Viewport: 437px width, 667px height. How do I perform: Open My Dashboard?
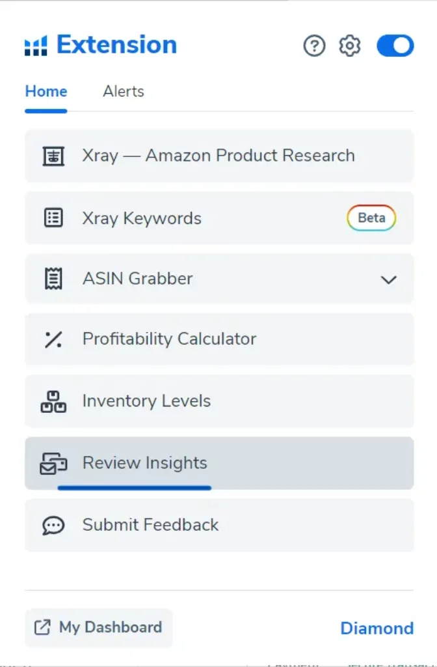click(x=98, y=627)
